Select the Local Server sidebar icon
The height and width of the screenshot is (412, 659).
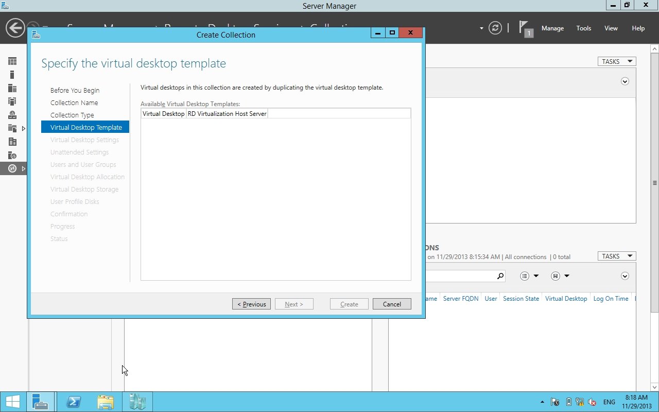[x=12, y=75]
